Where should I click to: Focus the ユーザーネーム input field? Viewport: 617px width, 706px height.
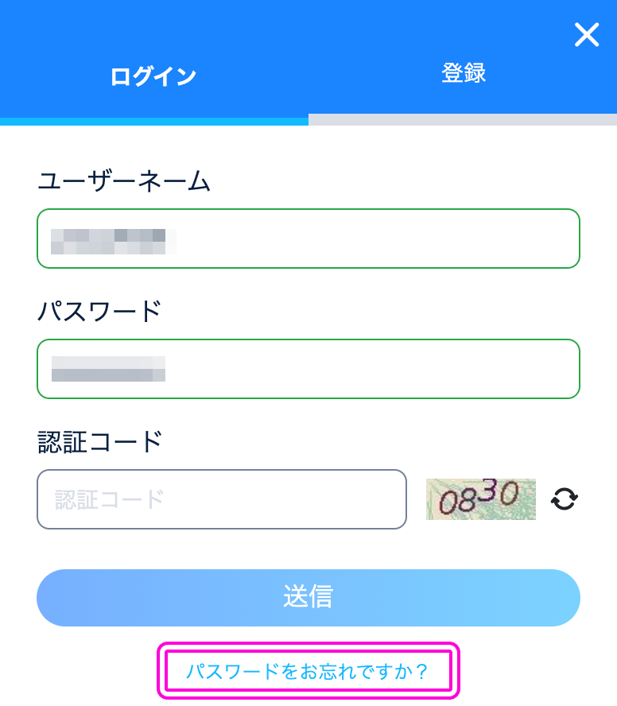click(308, 239)
